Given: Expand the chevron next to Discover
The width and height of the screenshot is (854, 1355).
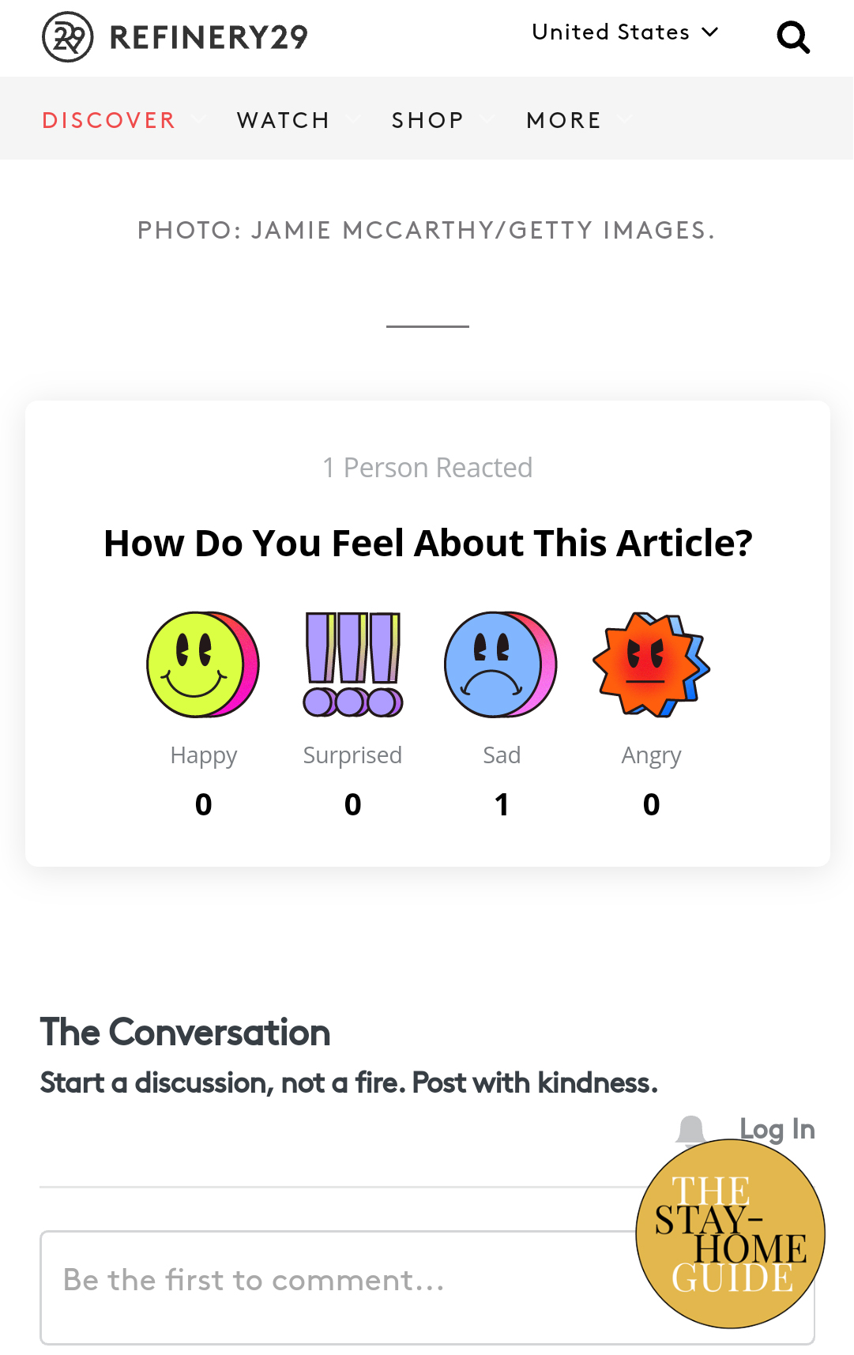Looking at the screenshot, I should 198,119.
